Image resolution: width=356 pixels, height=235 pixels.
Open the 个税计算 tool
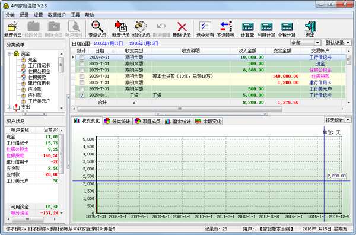point(287,29)
